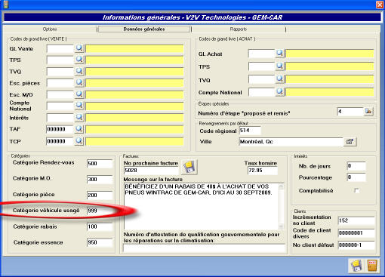Click the attestation de qualification number field

[x=205, y=248]
